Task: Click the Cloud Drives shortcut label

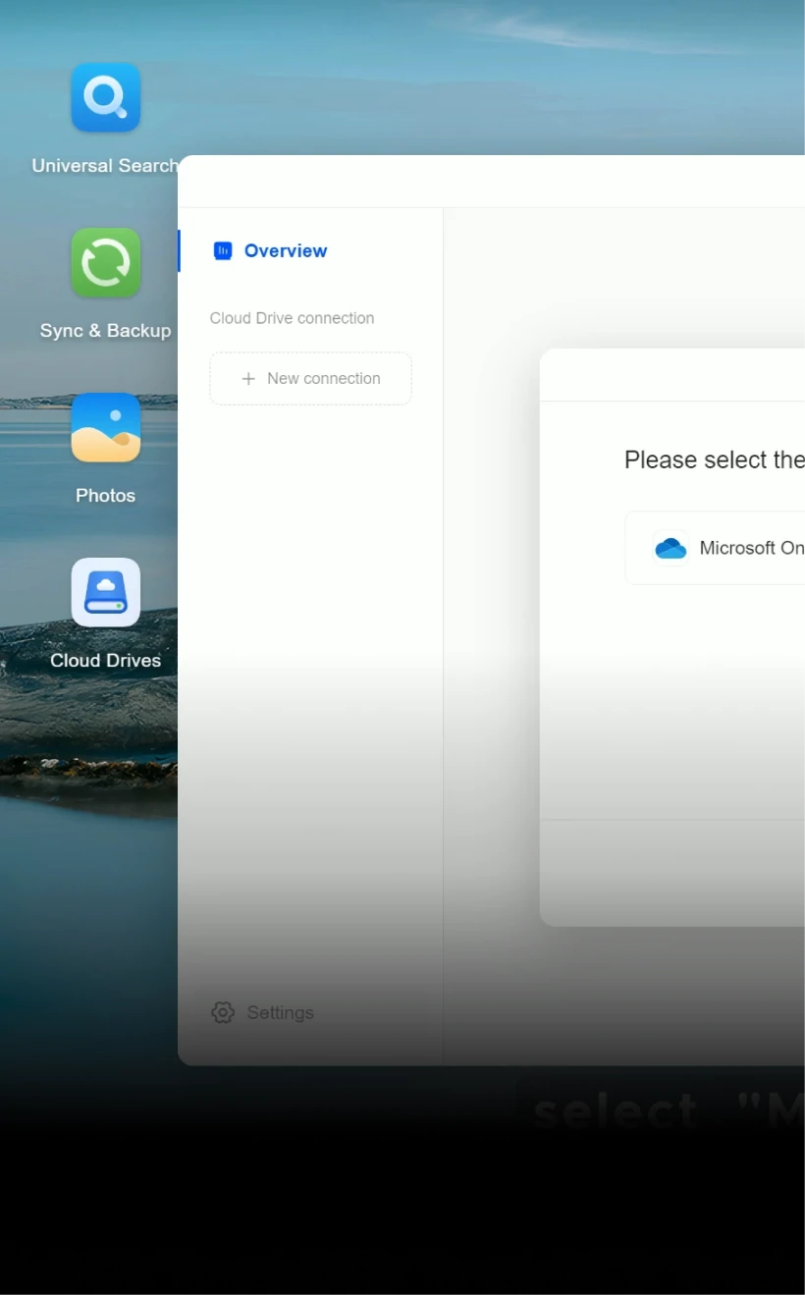Action: (x=105, y=660)
